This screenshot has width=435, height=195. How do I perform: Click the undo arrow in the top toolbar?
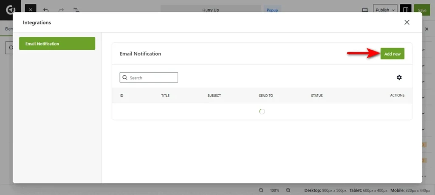46,10
